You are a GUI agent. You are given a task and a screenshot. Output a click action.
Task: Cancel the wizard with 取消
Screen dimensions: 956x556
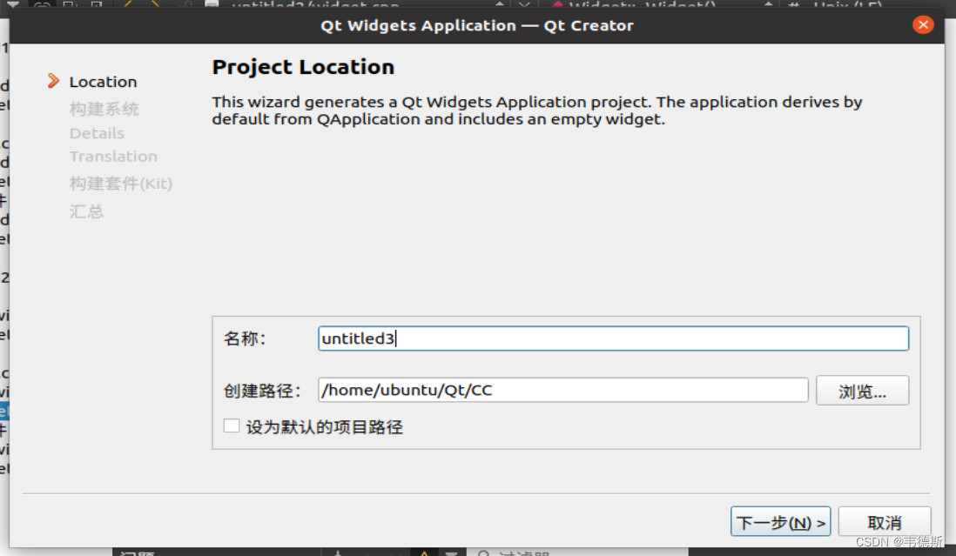pos(884,522)
